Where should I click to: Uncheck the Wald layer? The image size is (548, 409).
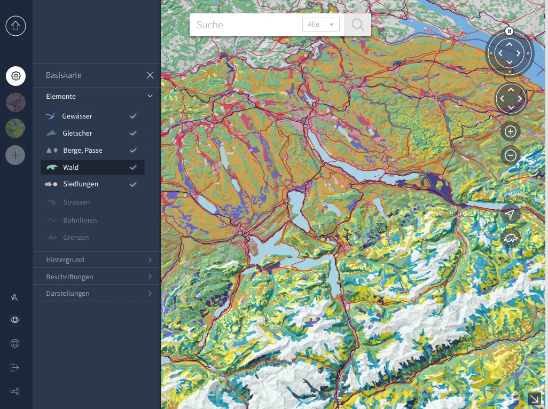(133, 167)
